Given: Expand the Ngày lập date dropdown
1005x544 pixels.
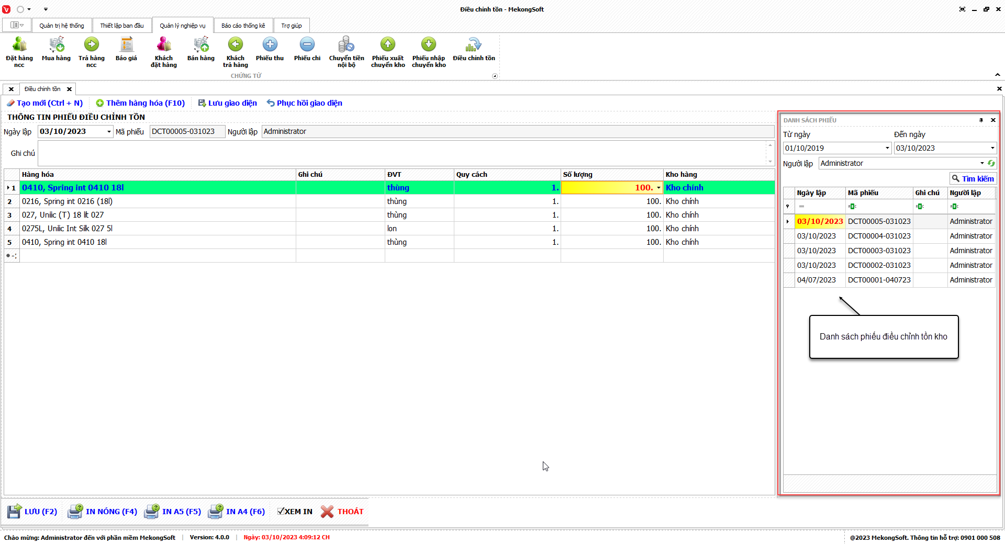Looking at the screenshot, I should (109, 132).
